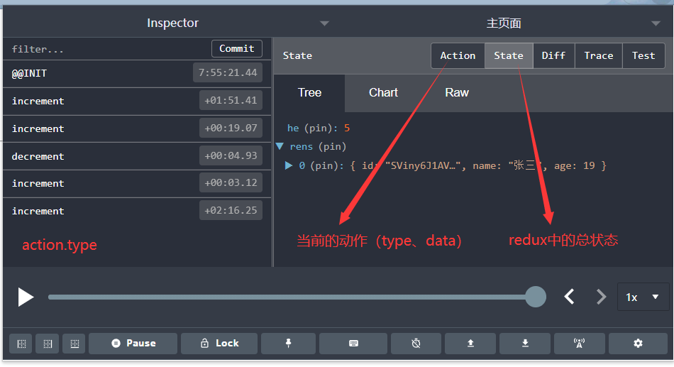Viewport: 674px width, 367px height.
Task: Open the Remote broadcast icon
Action: point(580,344)
